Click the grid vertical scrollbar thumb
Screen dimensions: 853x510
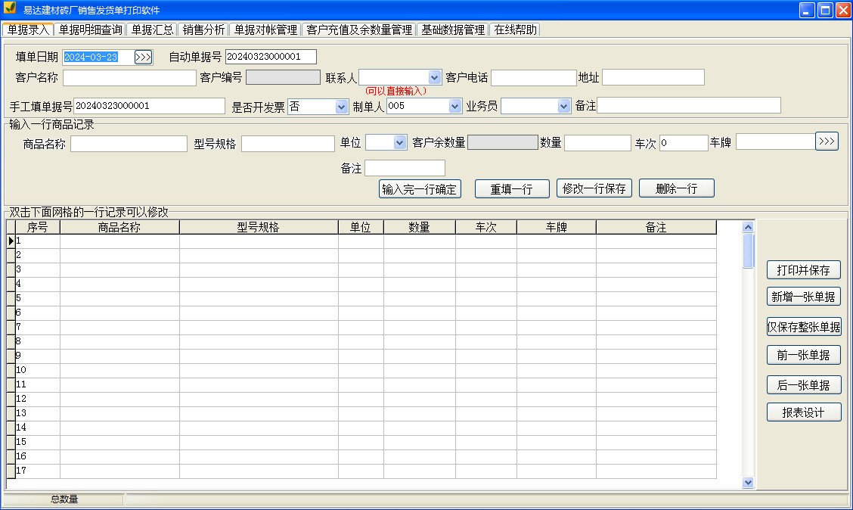click(748, 250)
